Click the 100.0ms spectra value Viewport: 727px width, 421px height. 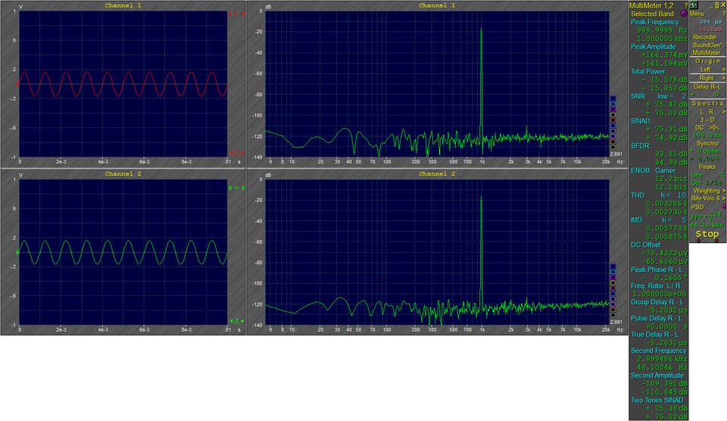click(707, 135)
